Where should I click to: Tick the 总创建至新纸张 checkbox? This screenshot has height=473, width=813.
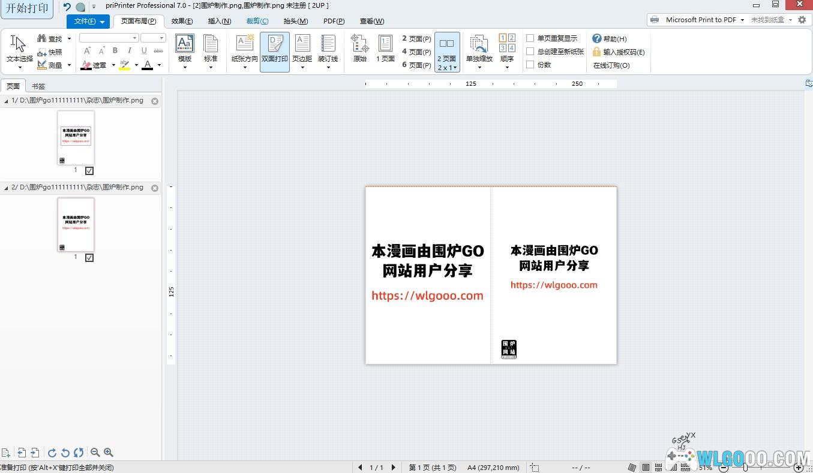click(x=530, y=52)
